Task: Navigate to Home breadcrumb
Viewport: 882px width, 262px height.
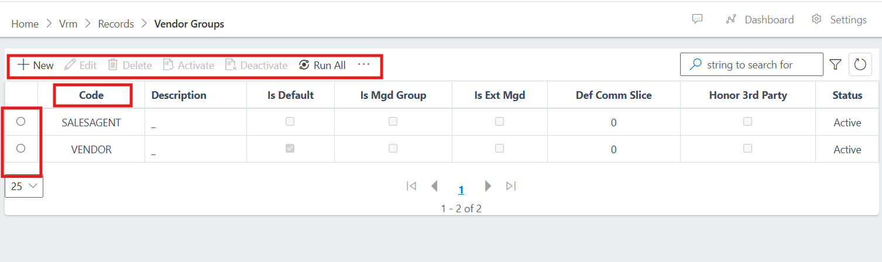Action: point(25,24)
